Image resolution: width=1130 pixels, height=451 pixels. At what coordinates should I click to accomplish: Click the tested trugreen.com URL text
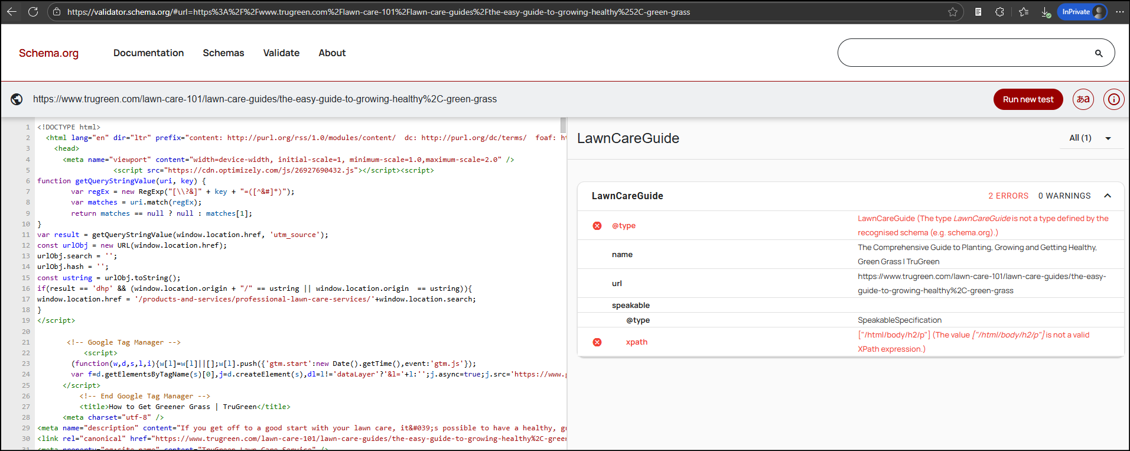click(265, 99)
